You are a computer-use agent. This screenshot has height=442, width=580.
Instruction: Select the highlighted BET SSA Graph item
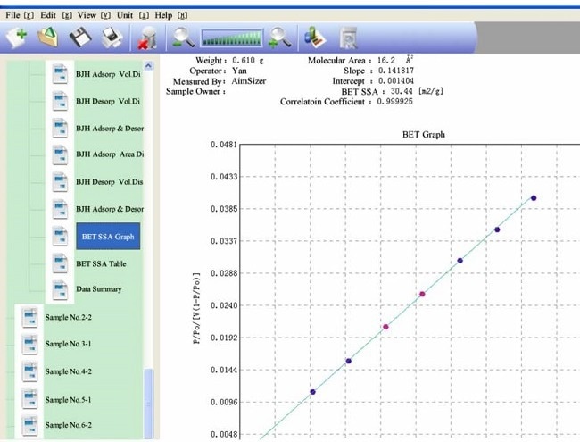[x=108, y=236]
